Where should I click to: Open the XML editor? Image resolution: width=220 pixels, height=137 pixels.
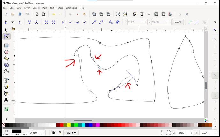coord(156,14)
